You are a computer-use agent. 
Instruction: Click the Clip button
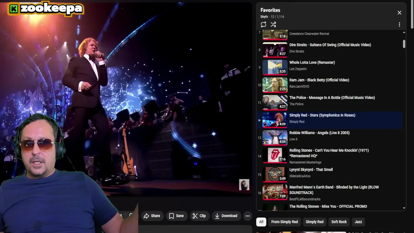tap(199, 216)
